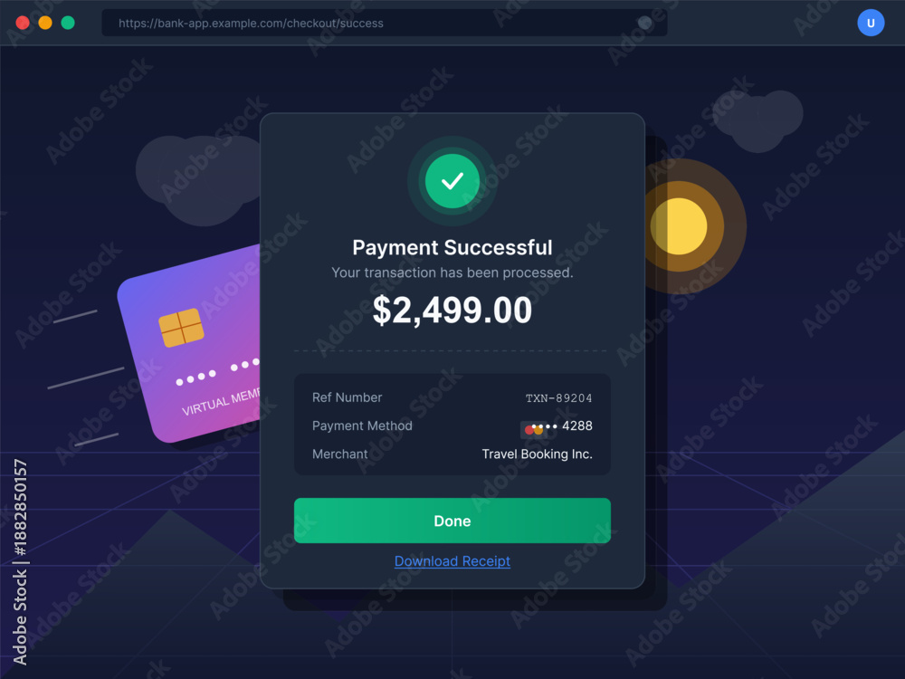Screen dimensions: 905x679
Task: Click the Mastercard logo beside 4288
Action: [534, 429]
